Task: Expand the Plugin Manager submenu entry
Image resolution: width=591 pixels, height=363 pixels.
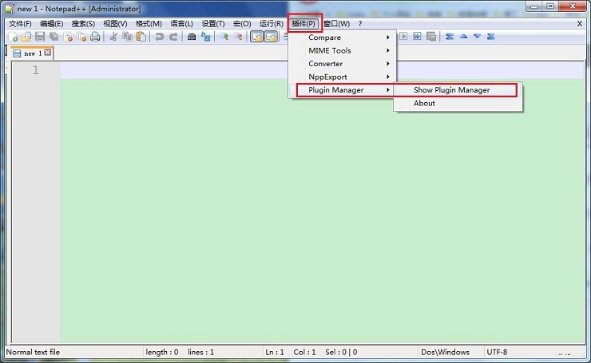Action: [x=343, y=90]
